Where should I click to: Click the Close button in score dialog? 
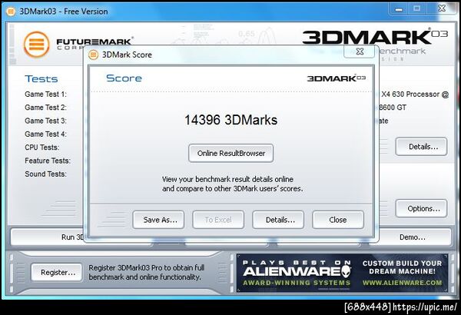[338, 220]
